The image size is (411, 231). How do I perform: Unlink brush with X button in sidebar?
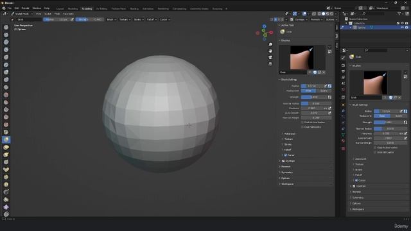pyautogui.click(x=324, y=73)
